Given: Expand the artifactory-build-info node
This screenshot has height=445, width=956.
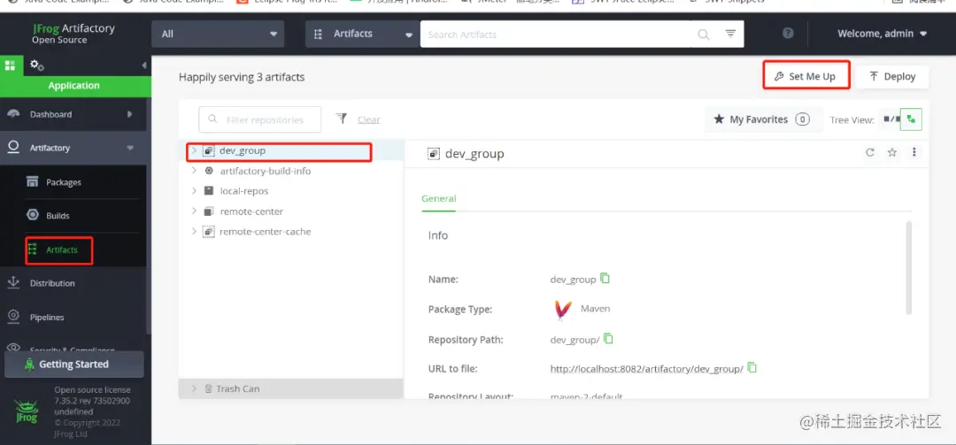Looking at the screenshot, I should pos(194,171).
